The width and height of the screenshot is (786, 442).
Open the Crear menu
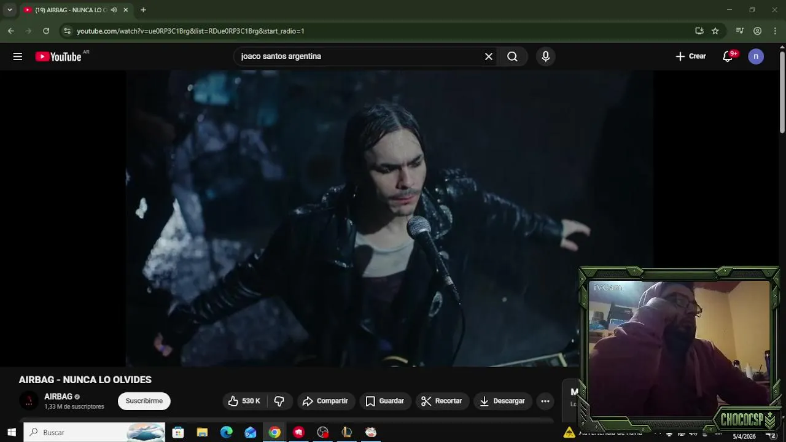coord(691,56)
